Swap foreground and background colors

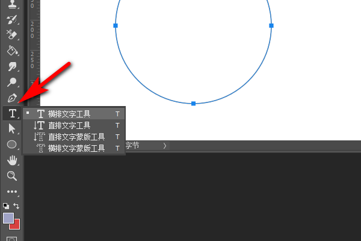[x=16, y=205]
